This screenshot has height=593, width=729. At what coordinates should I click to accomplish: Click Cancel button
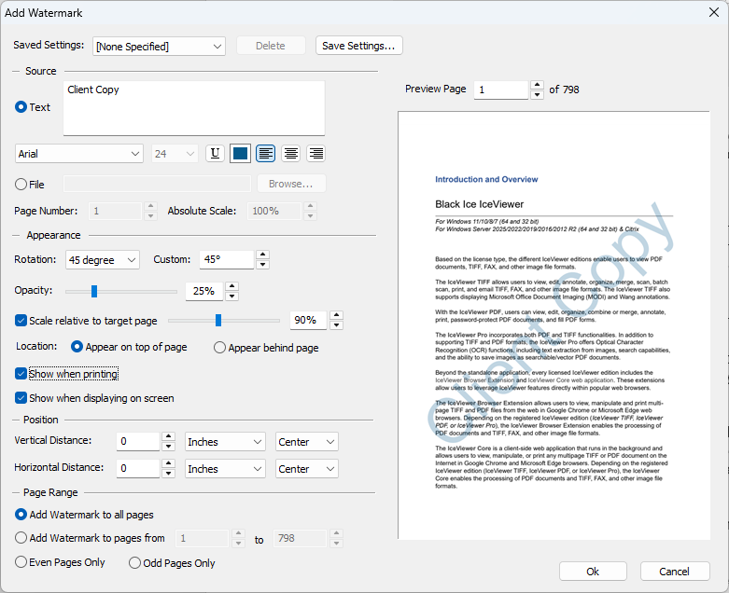click(x=675, y=572)
